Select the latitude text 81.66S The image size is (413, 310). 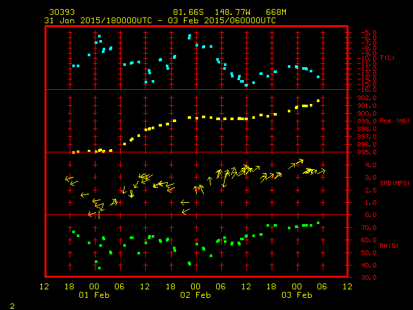coord(188,12)
